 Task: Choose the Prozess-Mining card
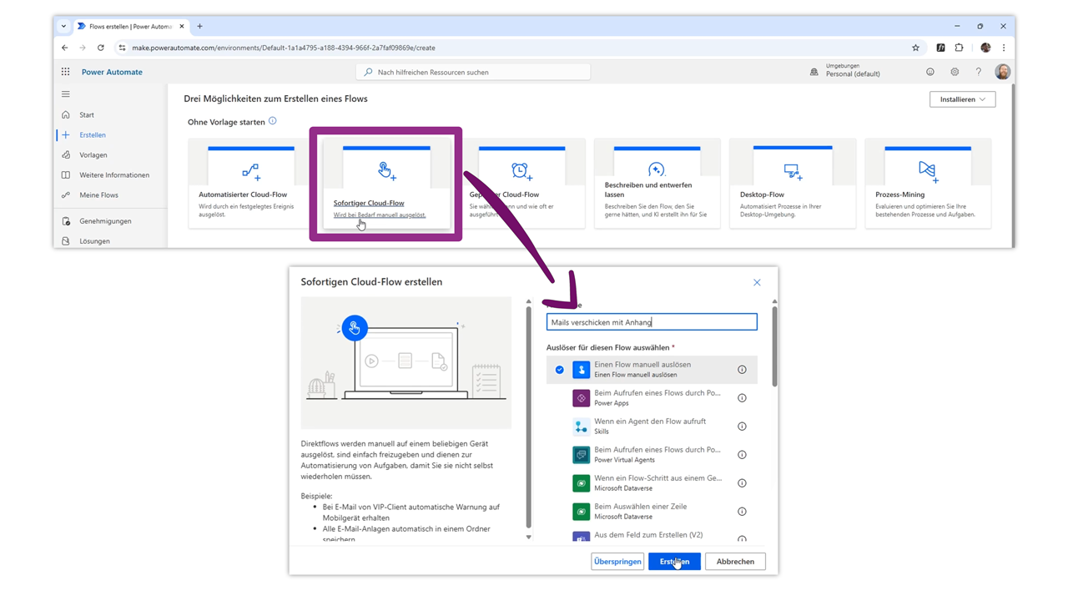pos(928,184)
